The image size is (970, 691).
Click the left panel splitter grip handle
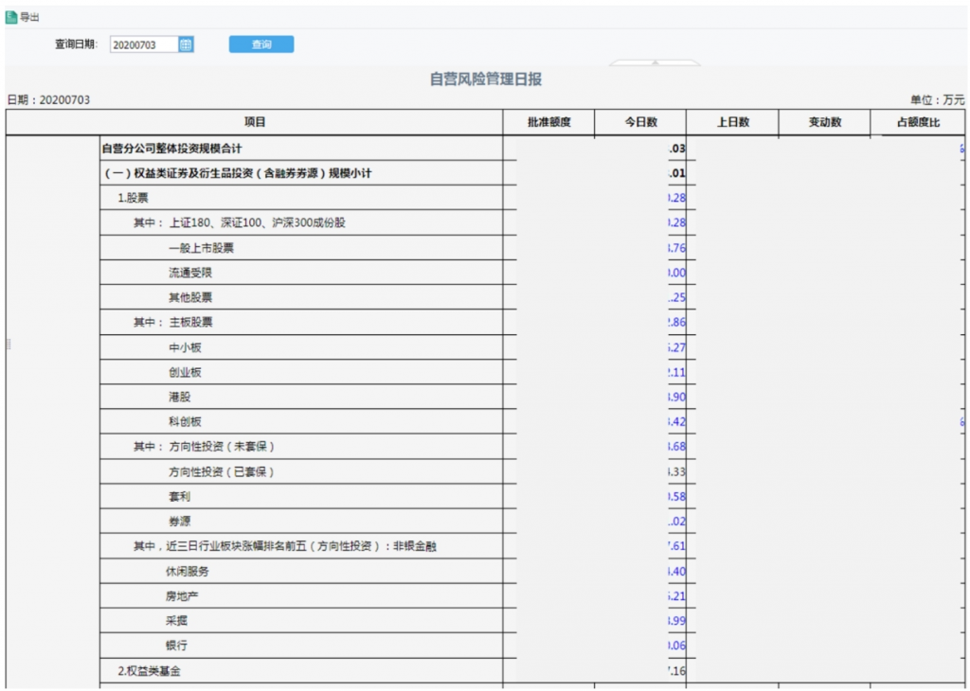8,345
